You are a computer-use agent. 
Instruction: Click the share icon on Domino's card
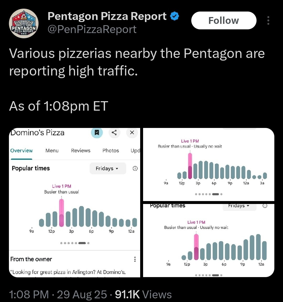tap(114, 133)
